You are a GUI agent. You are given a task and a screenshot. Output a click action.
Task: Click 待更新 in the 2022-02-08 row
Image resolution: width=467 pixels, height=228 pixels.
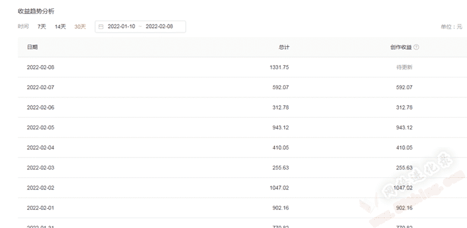click(x=404, y=67)
